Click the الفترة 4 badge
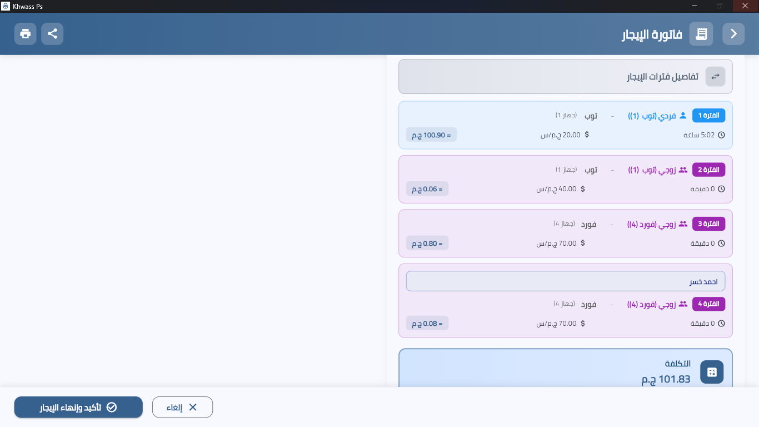The image size is (759, 427). click(708, 304)
